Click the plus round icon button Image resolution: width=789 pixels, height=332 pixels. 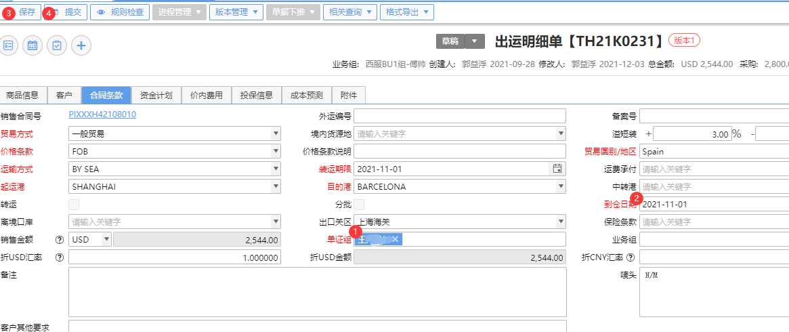tap(81, 45)
